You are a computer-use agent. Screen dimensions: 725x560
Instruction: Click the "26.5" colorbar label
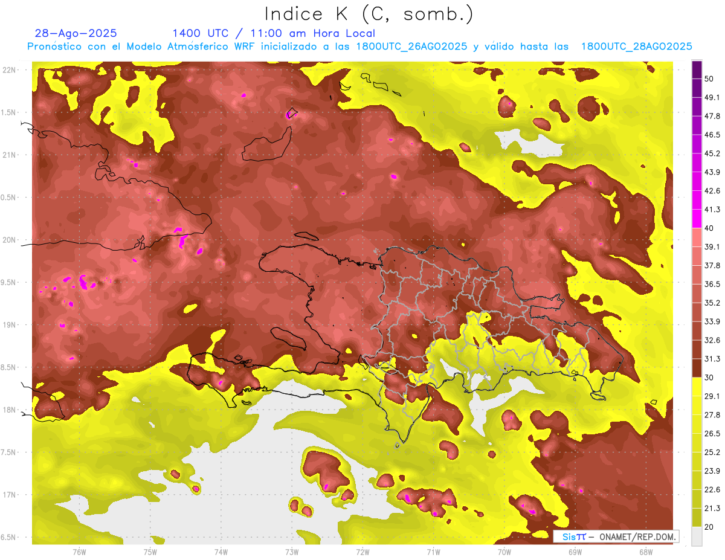(712, 434)
